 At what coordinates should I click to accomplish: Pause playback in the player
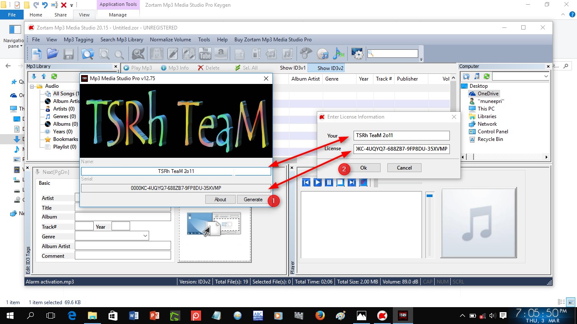(x=329, y=182)
